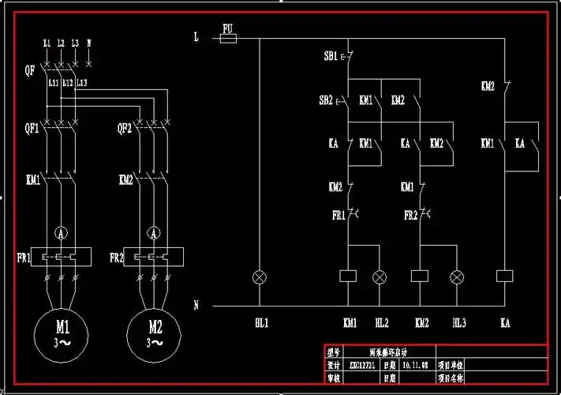
Task: Select the KM2 coil rectangle above N line
Action: click(x=420, y=276)
